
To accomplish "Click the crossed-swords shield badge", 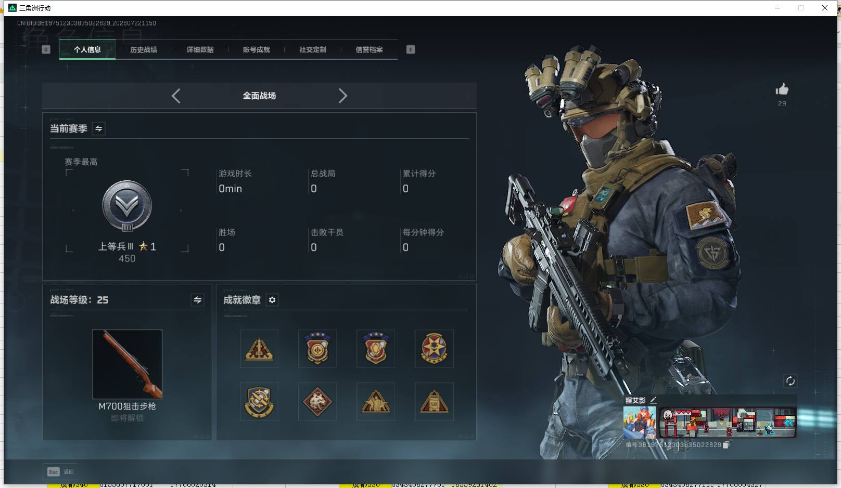I will (259, 402).
